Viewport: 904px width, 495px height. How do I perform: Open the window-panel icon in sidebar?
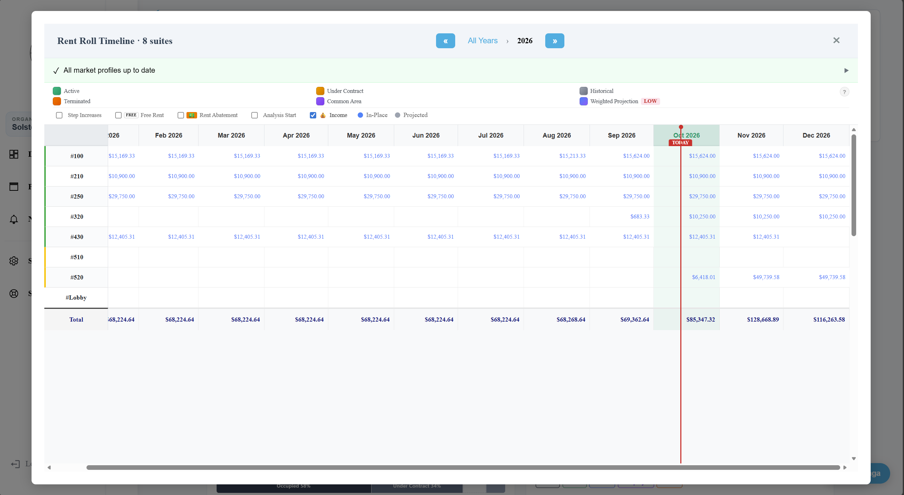coord(14,187)
